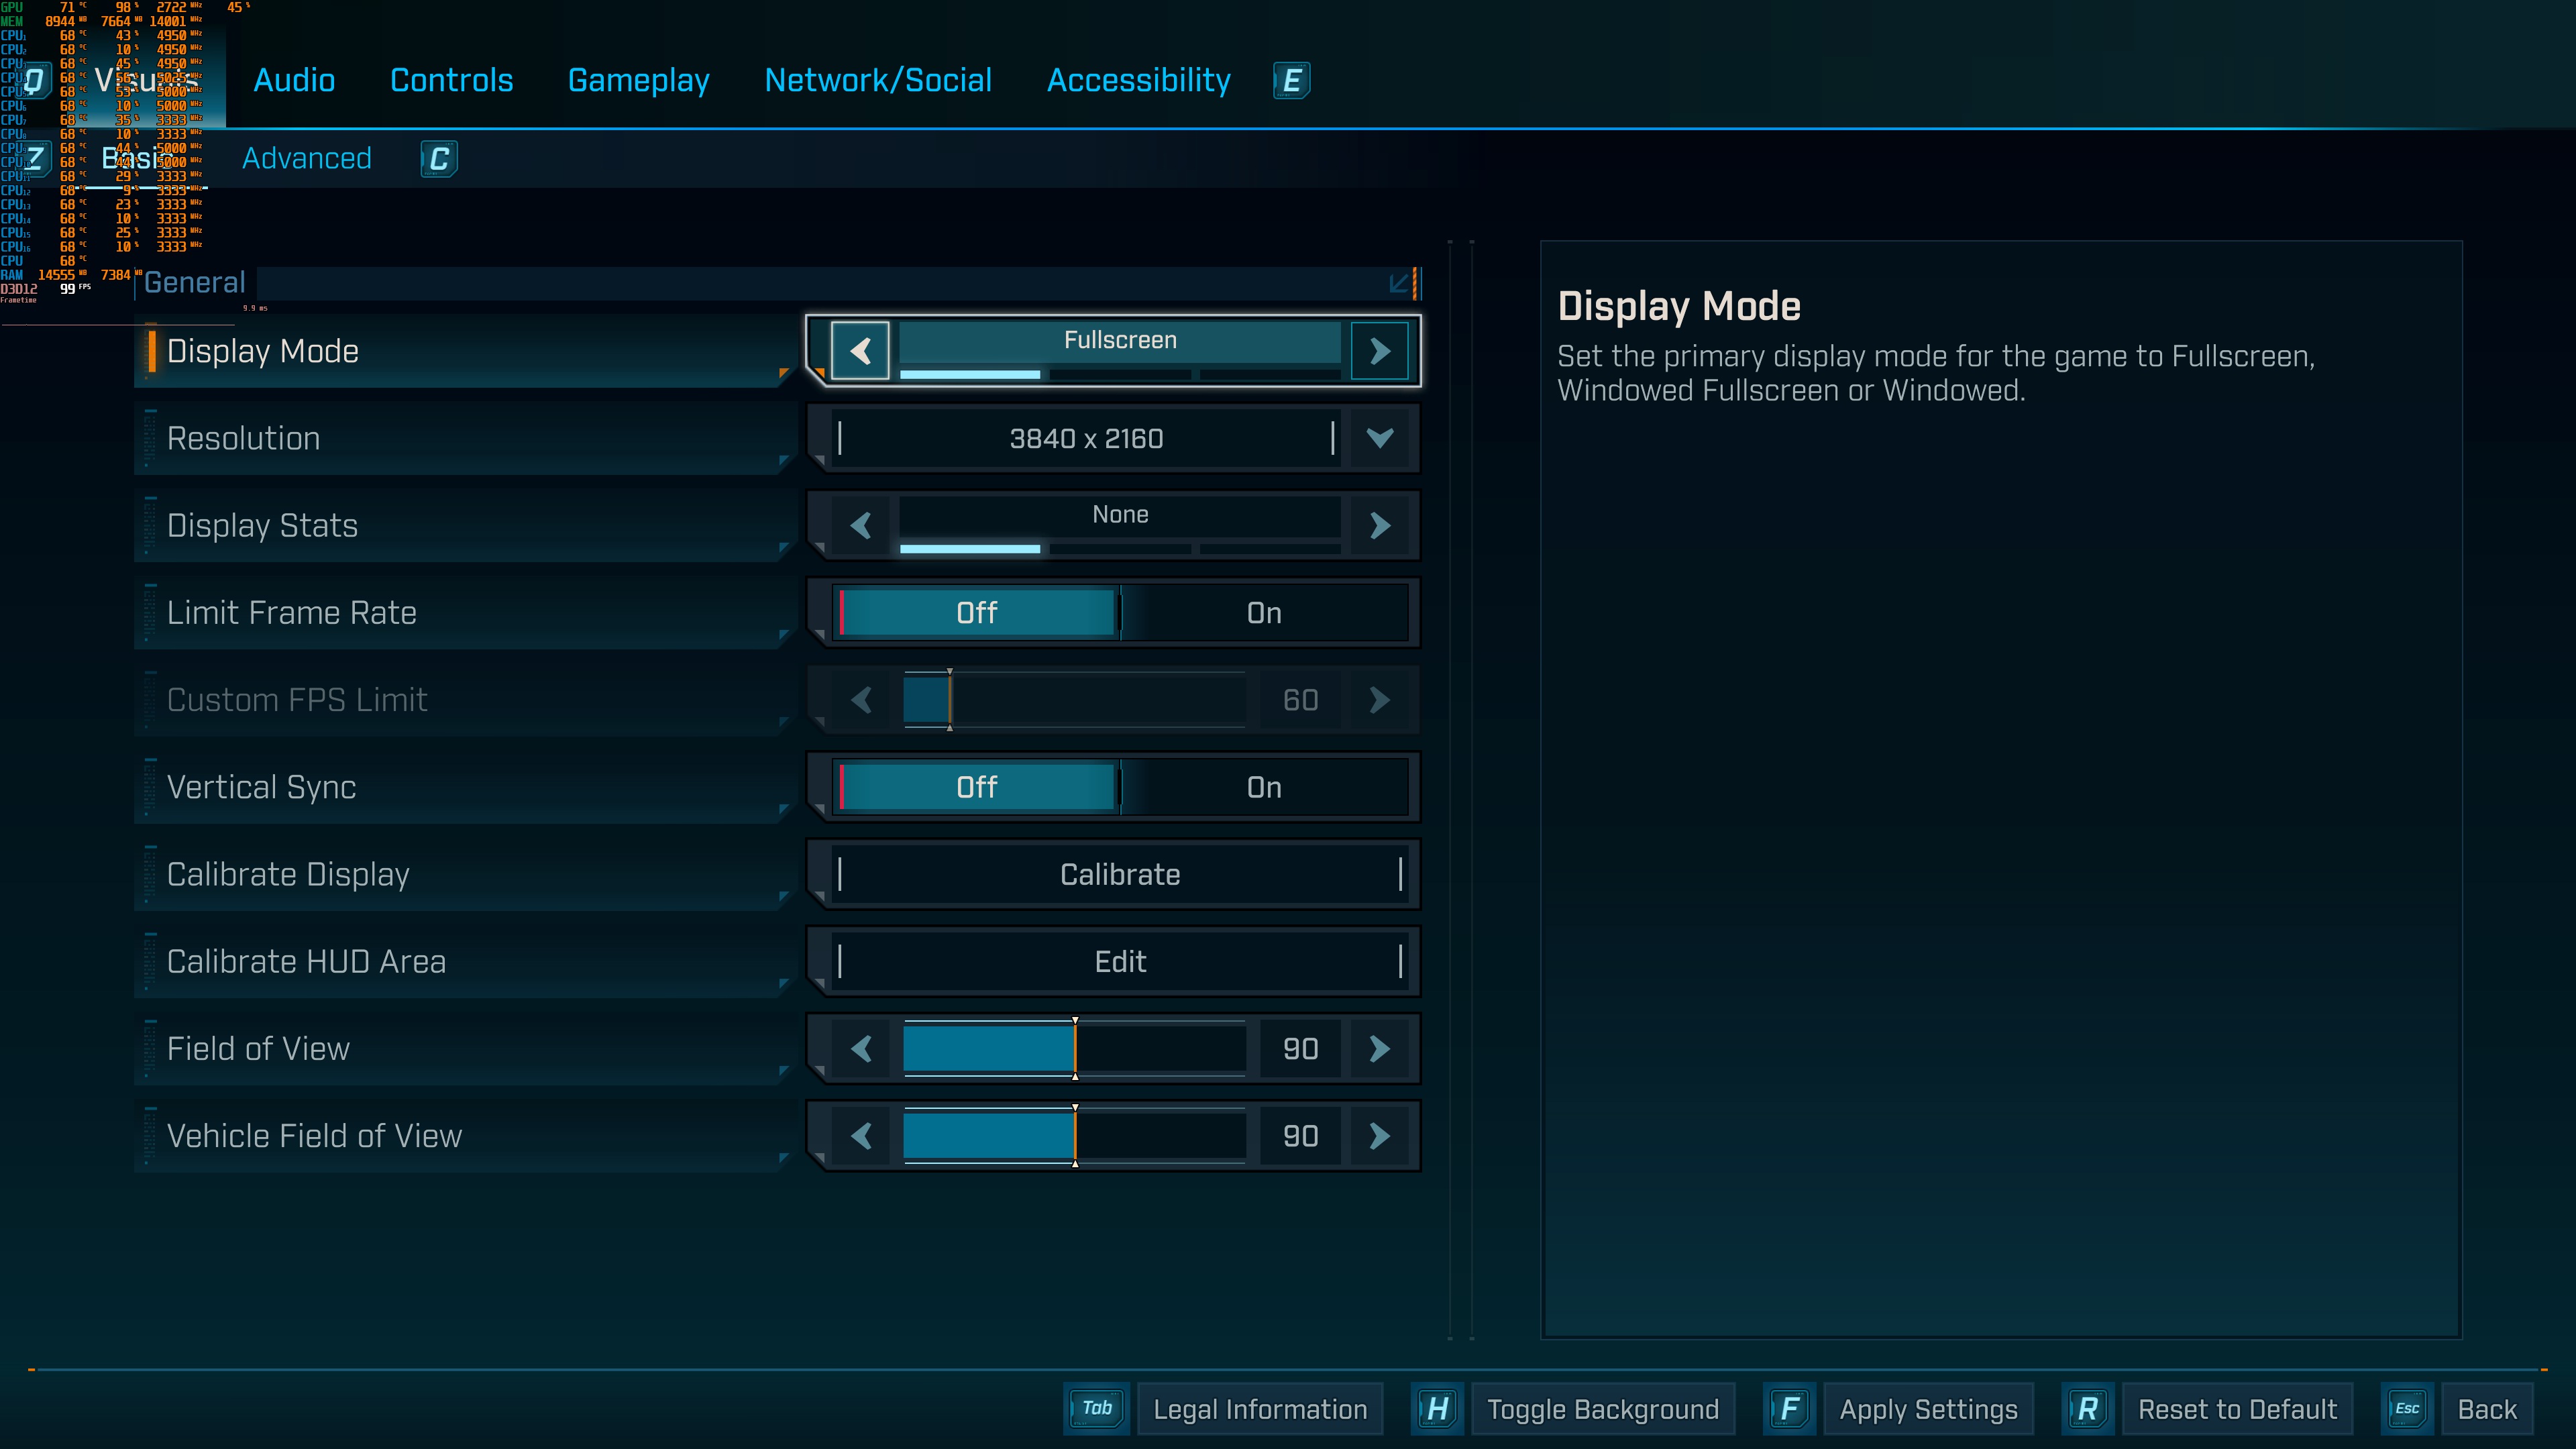Open the Resolution dropdown arrow
The height and width of the screenshot is (1449, 2576).
(x=1379, y=438)
